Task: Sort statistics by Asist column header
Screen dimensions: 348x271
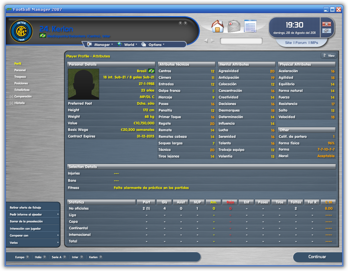Action: coord(181,202)
